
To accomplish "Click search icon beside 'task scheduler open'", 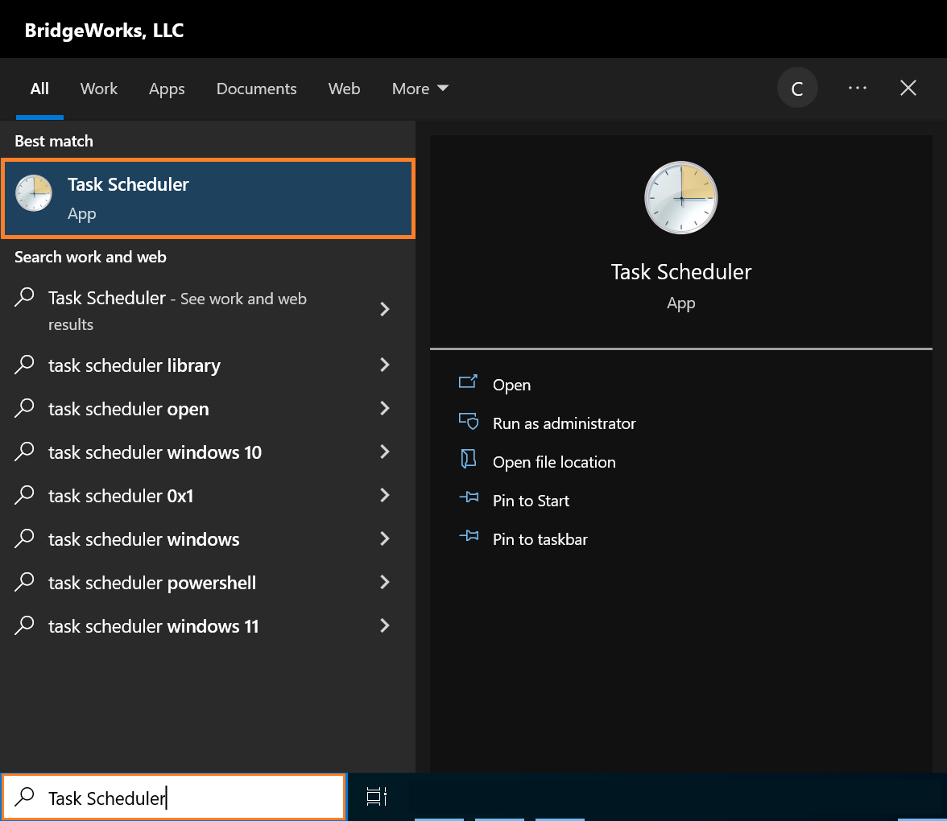I will coord(24,408).
